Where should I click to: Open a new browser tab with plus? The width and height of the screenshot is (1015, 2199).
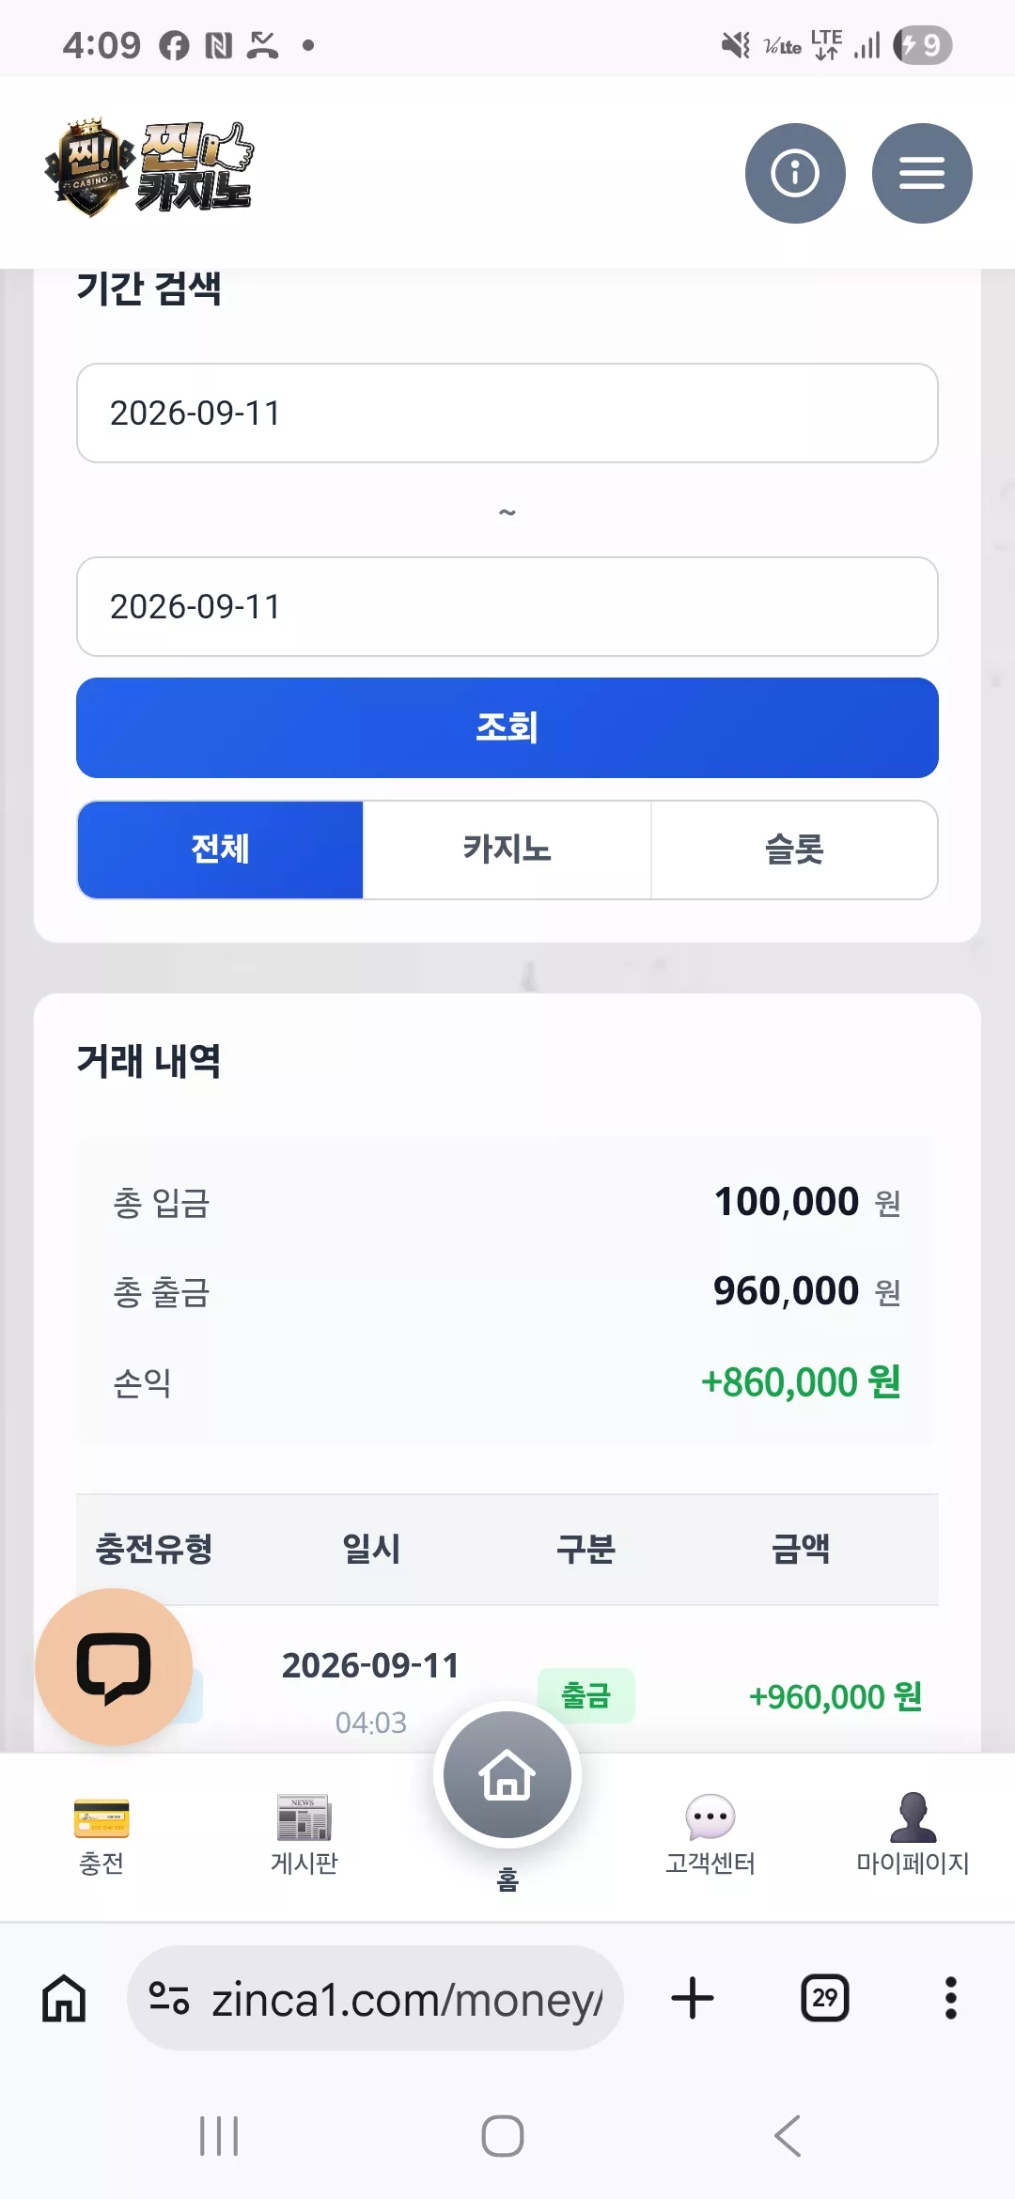coord(693,1998)
